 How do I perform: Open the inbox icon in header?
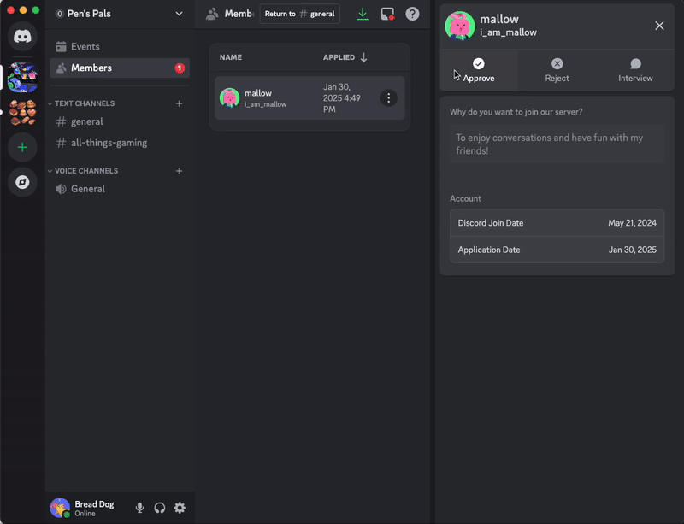click(x=387, y=14)
